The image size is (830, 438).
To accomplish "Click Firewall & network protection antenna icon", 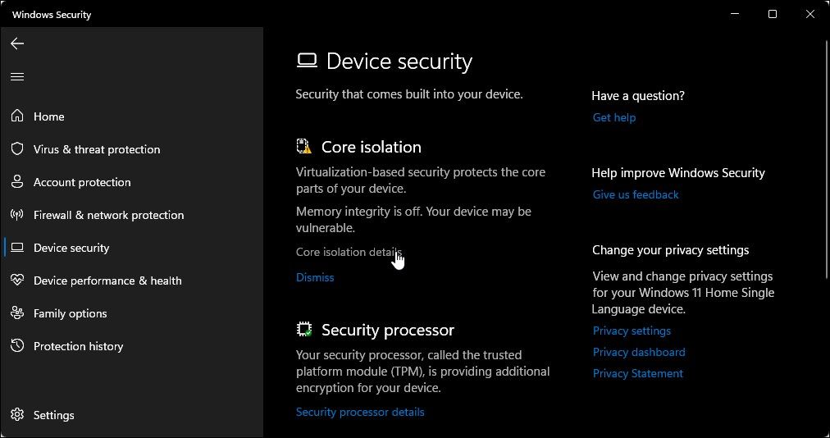I will click(17, 215).
